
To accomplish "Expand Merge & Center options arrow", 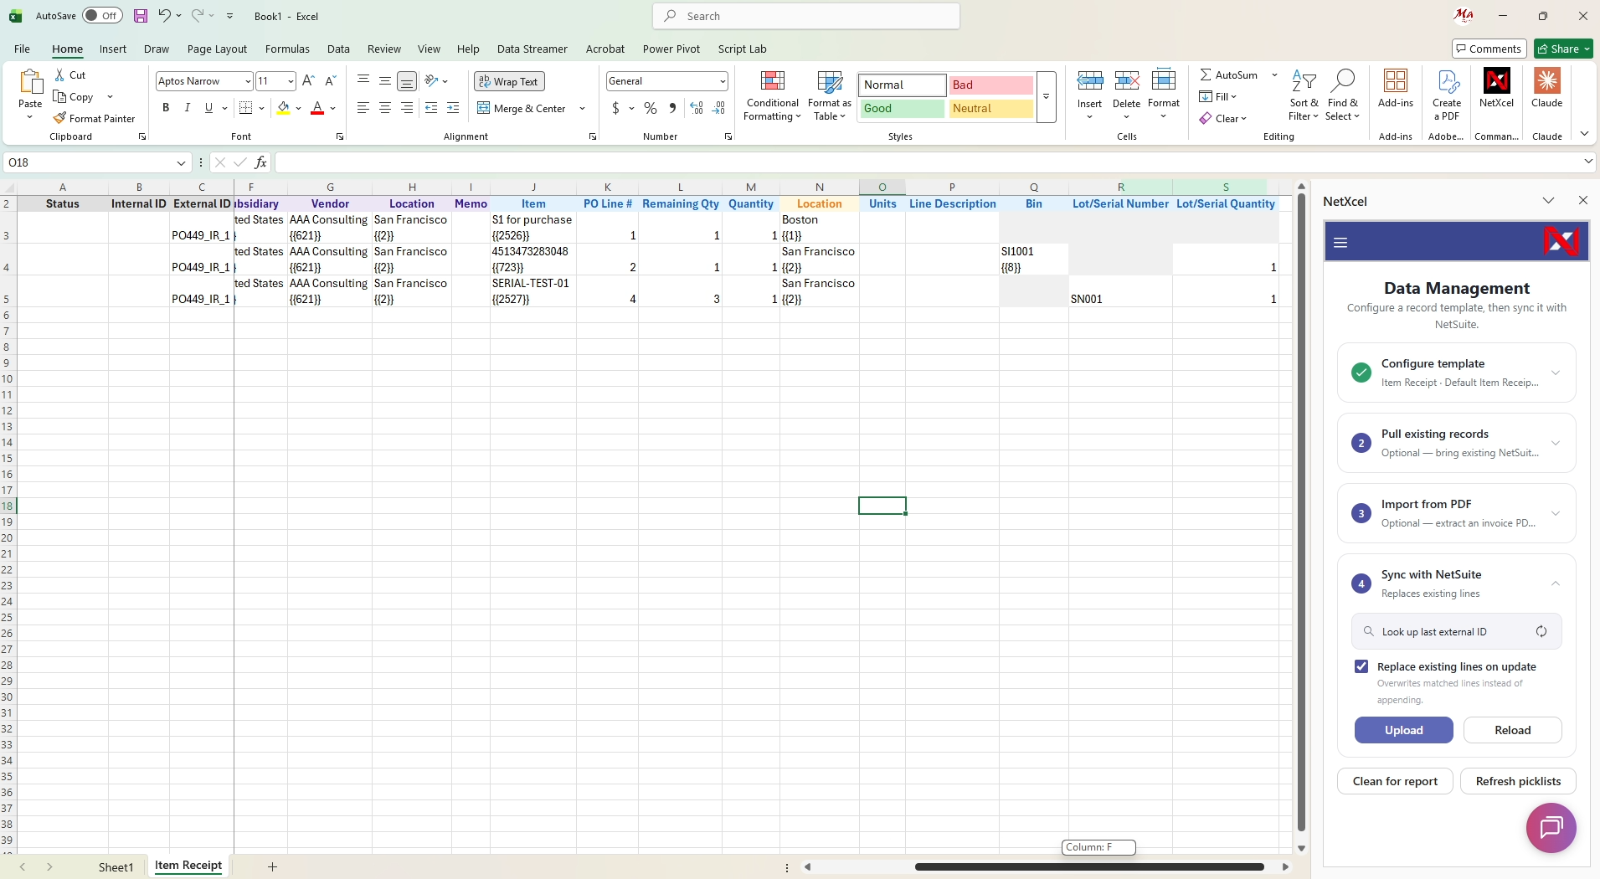I will click(582, 108).
